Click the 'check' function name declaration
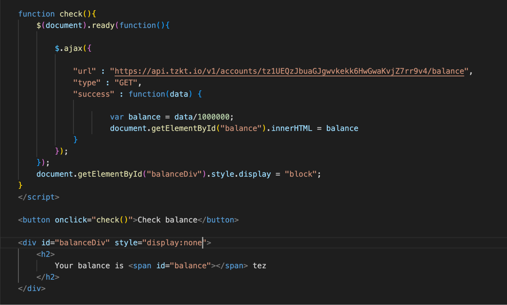 point(71,14)
